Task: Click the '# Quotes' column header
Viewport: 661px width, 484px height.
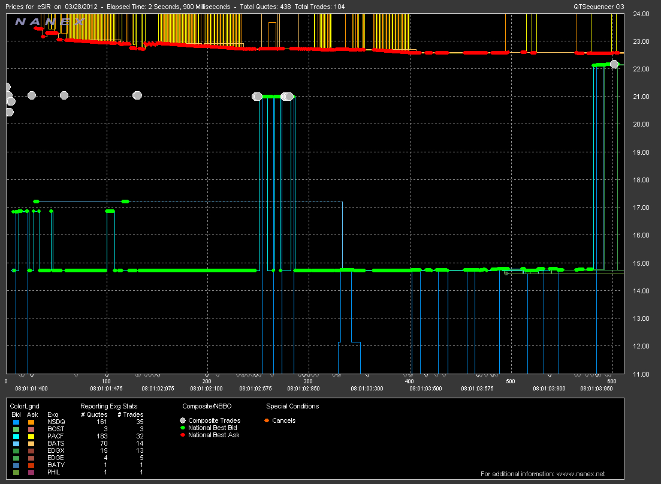Action: tap(95, 415)
